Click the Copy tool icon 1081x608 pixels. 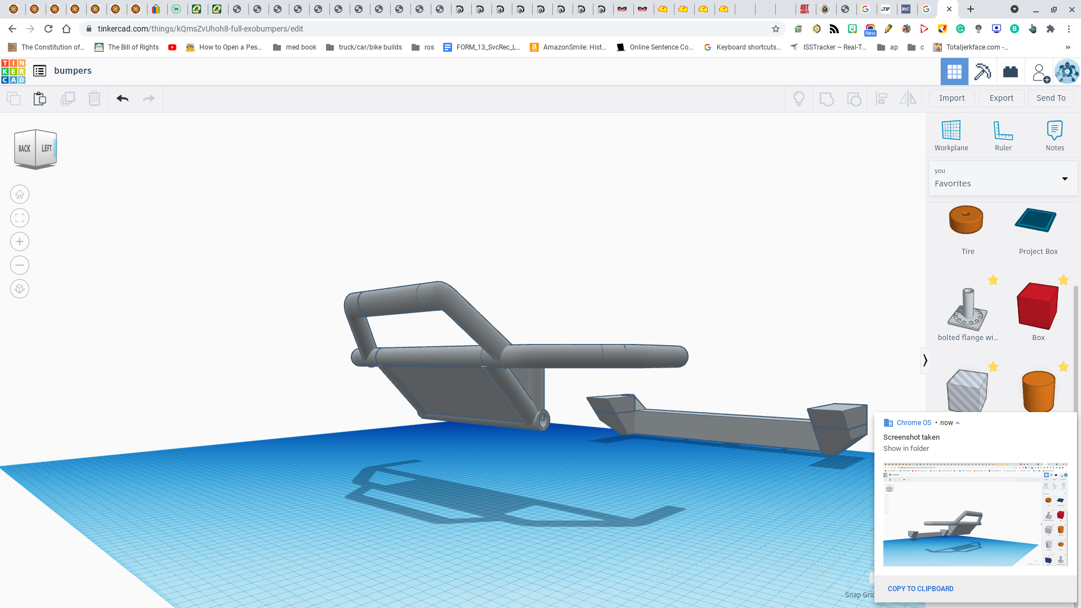(x=14, y=99)
